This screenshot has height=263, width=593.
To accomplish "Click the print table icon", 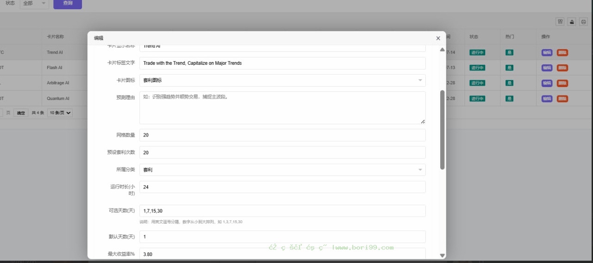I will [x=584, y=21].
